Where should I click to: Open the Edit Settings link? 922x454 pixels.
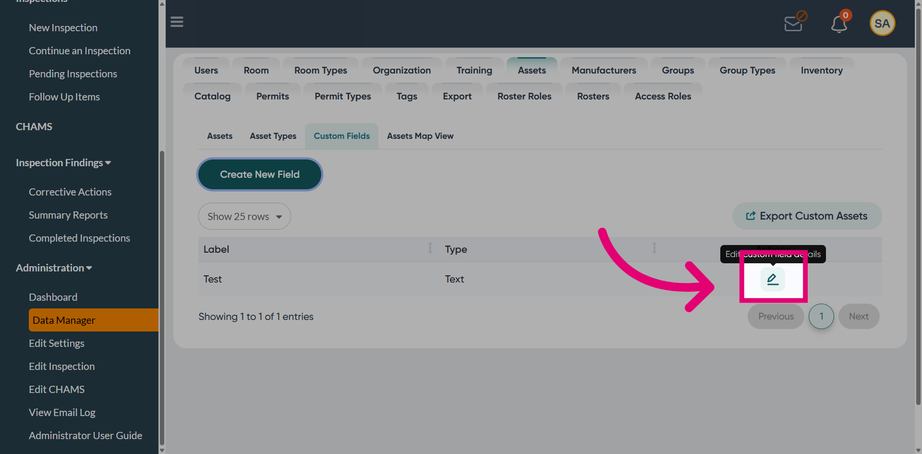pos(56,344)
